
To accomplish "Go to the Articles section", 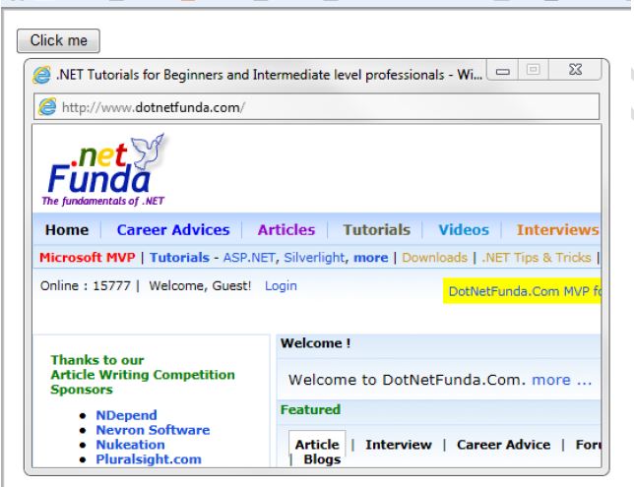I will point(286,230).
